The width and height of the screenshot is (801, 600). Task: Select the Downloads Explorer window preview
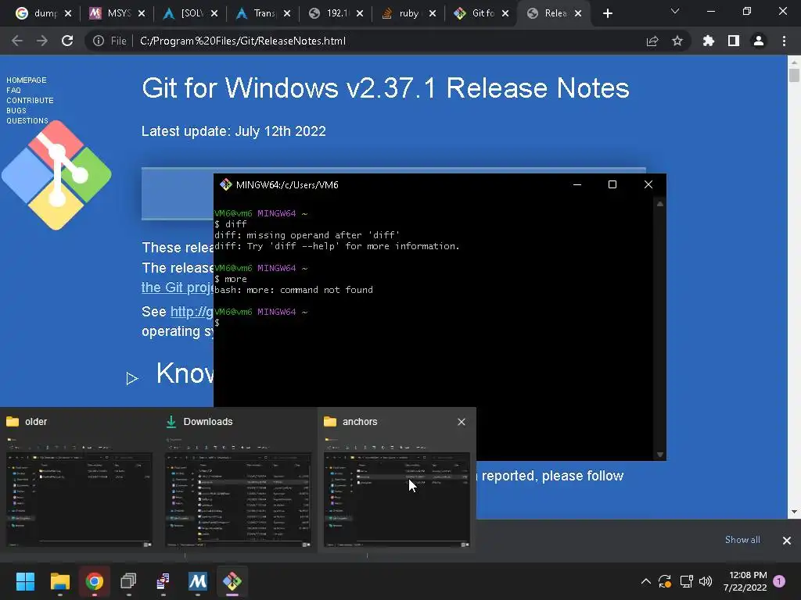(x=238, y=480)
